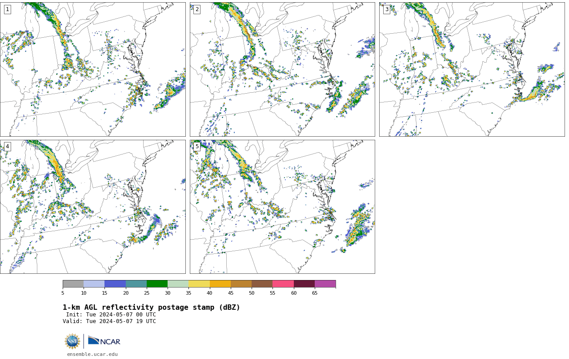Click the ensemble.ucar.edu text
The height and width of the screenshot is (359, 569).
tap(92, 354)
